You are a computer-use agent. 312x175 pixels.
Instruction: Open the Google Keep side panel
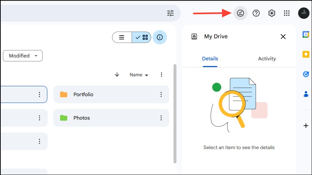306,54
